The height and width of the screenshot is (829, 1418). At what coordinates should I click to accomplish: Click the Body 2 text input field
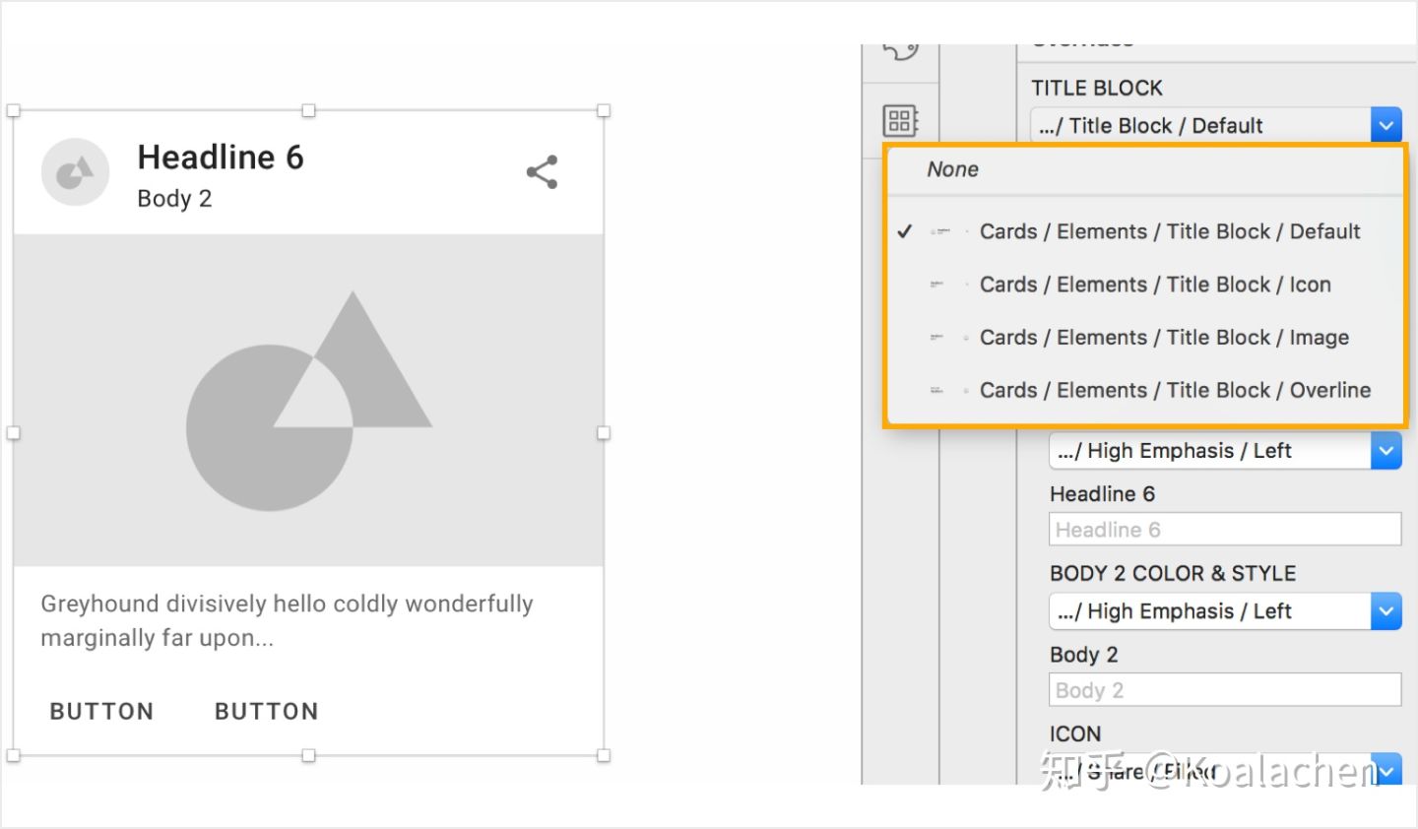1224,690
